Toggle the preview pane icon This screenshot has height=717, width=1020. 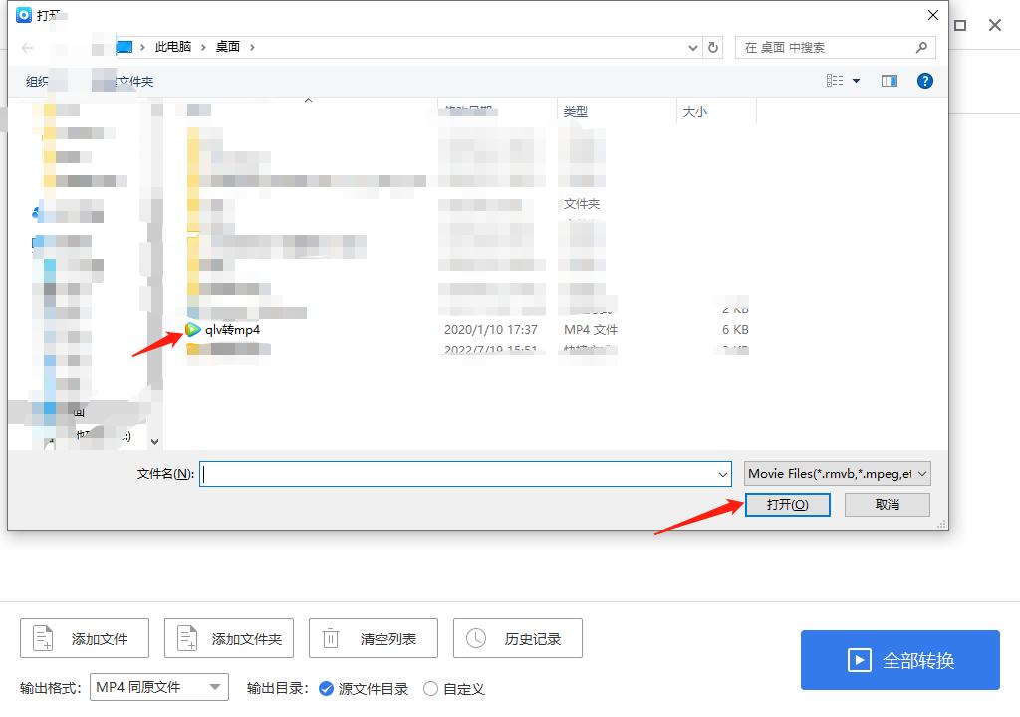tap(889, 81)
